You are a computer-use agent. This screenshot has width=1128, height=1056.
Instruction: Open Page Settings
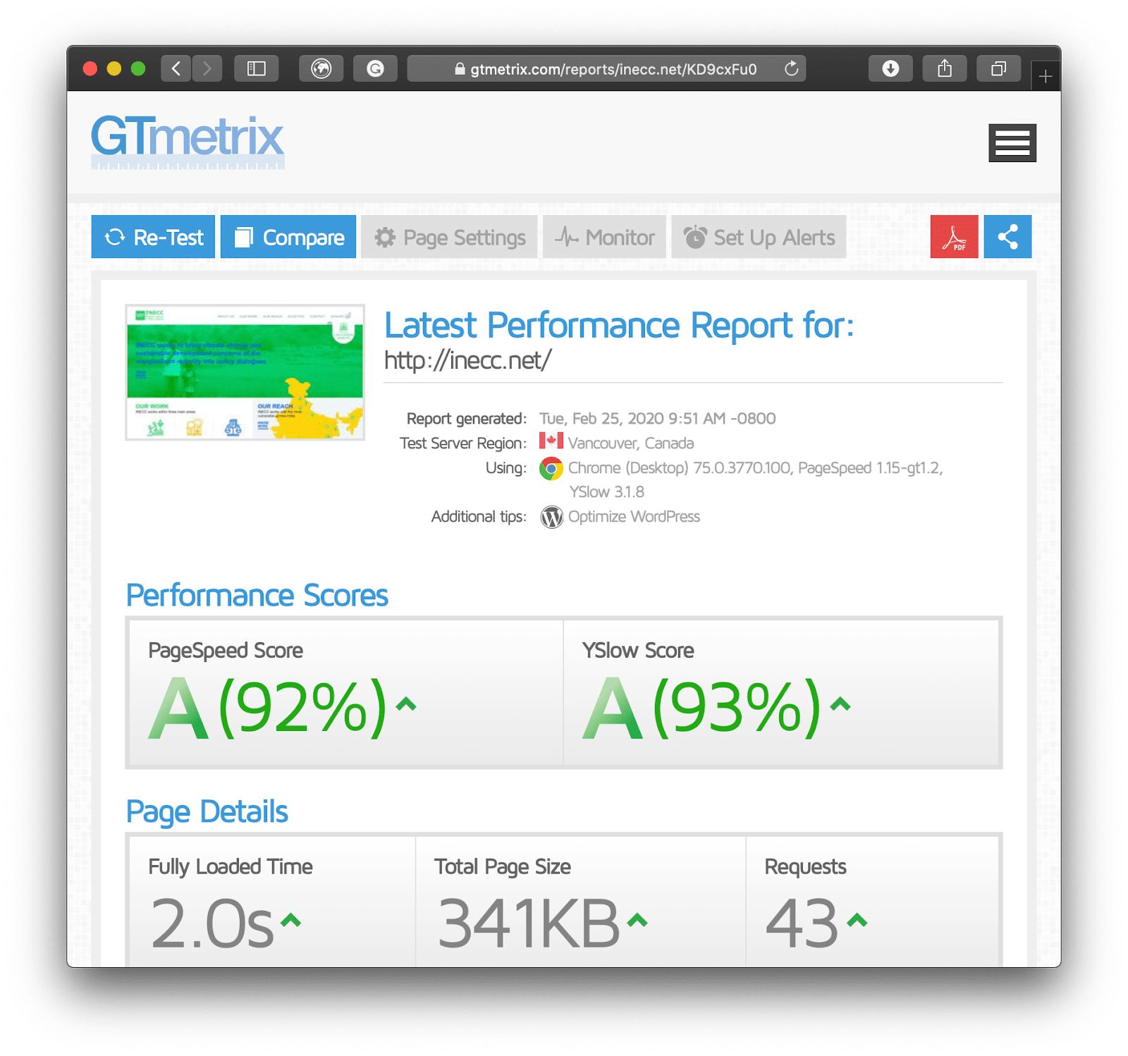pos(450,237)
